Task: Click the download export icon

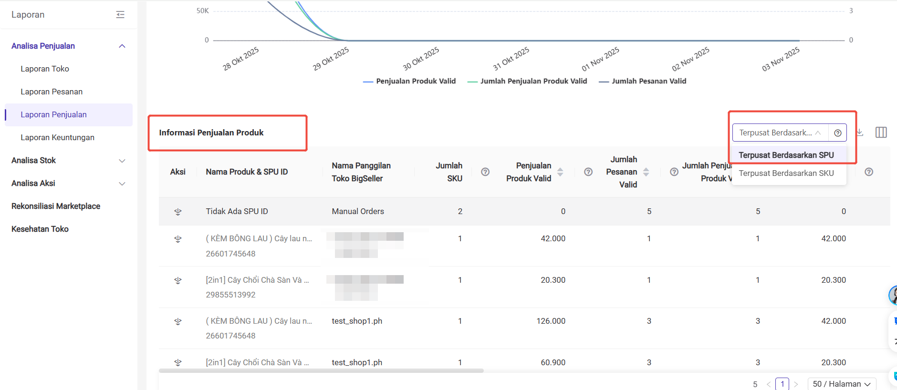Action: coord(860,133)
